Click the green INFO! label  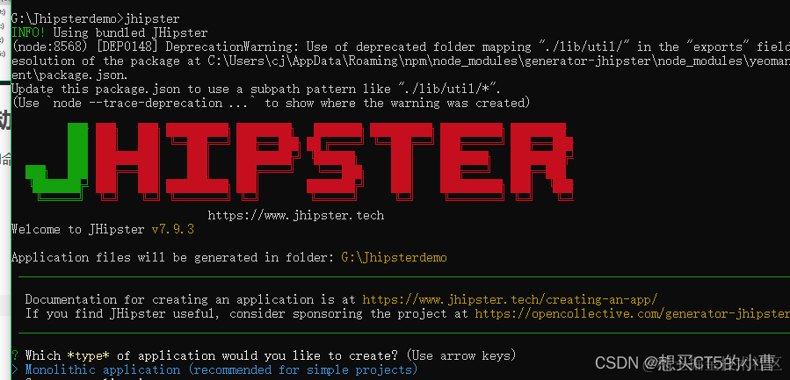tap(29, 32)
